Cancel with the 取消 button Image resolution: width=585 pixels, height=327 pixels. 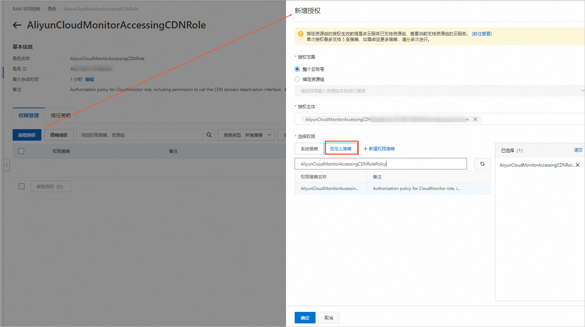(329, 318)
